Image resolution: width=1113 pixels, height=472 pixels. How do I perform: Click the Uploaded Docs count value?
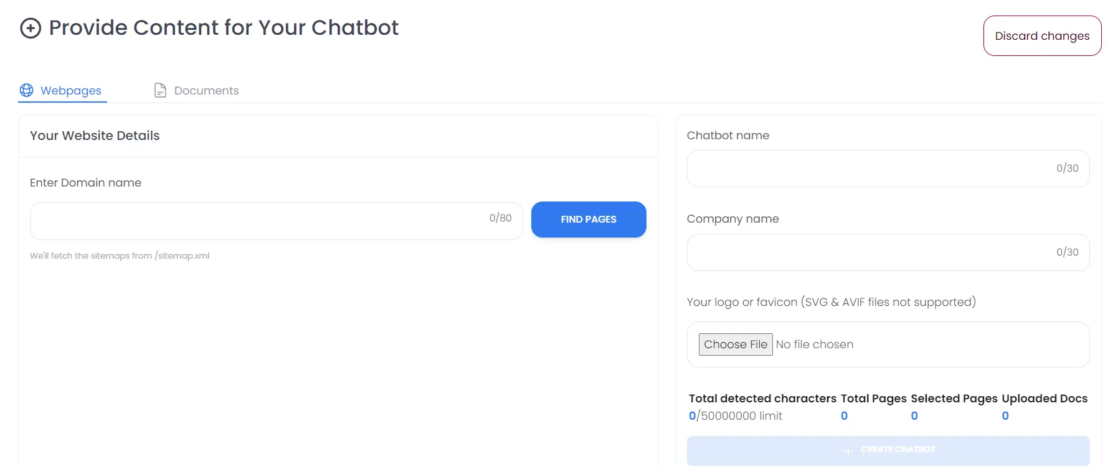tap(1005, 416)
